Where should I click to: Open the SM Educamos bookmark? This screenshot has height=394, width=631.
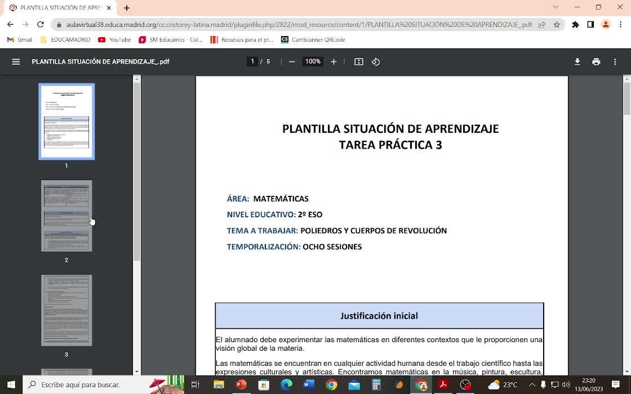[171, 39]
